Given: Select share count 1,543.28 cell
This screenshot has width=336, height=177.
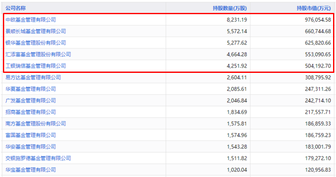Looking at the screenshot, I should (x=237, y=147).
